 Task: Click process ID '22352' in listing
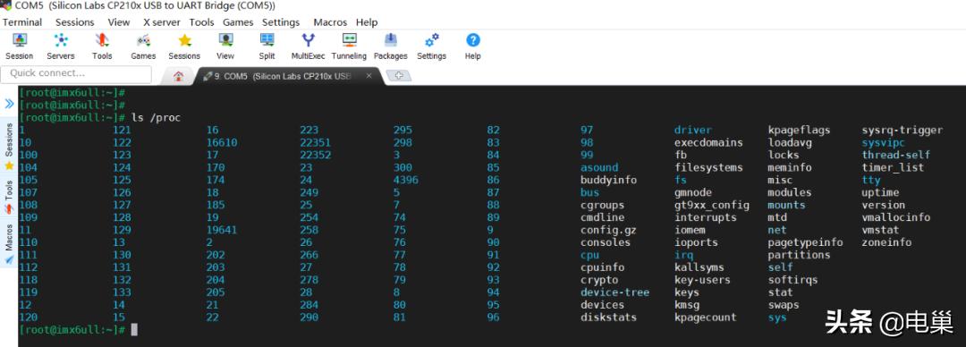click(316, 155)
